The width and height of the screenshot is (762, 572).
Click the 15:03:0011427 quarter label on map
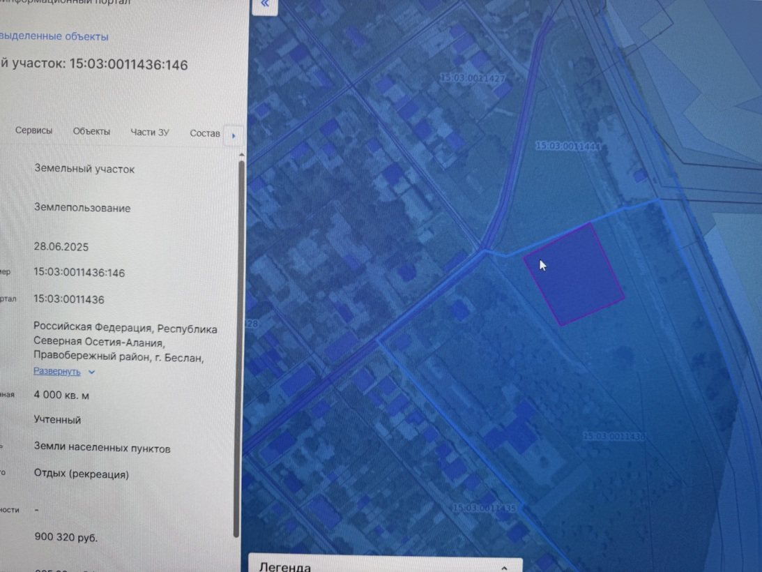(x=473, y=78)
